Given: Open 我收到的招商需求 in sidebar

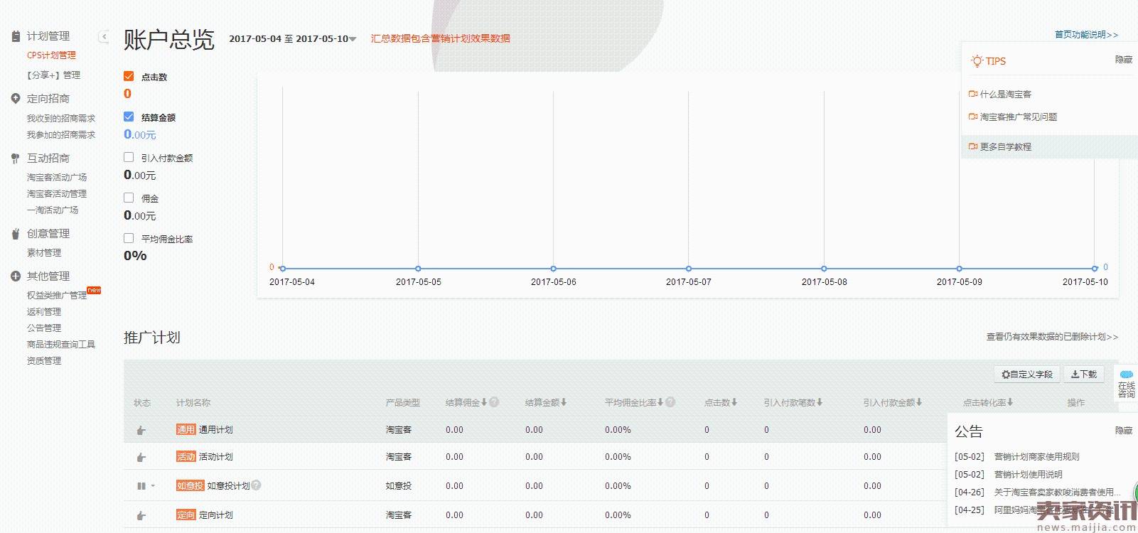Looking at the screenshot, I should [x=61, y=119].
